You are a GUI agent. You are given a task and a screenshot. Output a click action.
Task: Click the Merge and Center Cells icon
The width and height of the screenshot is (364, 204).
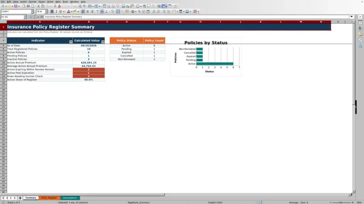coord(118,12)
